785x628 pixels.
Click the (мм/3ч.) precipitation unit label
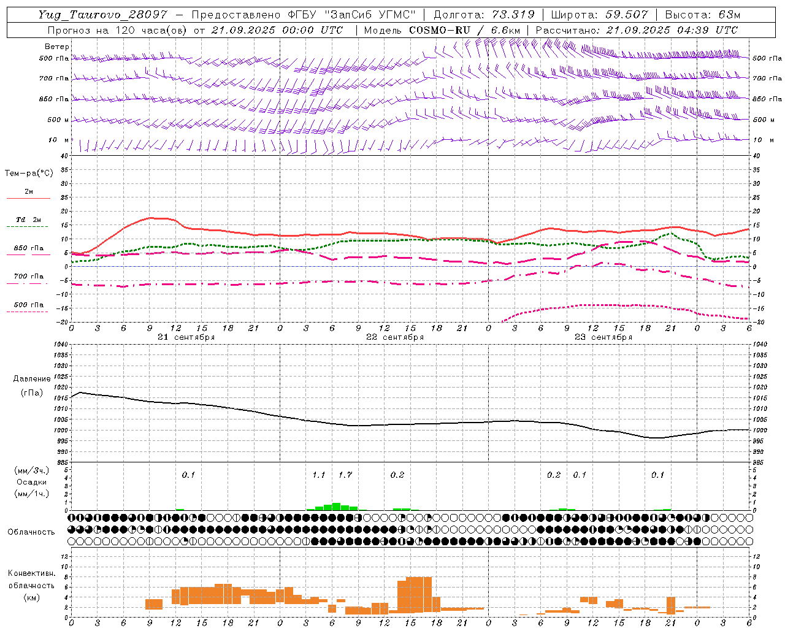pyautogui.click(x=32, y=470)
